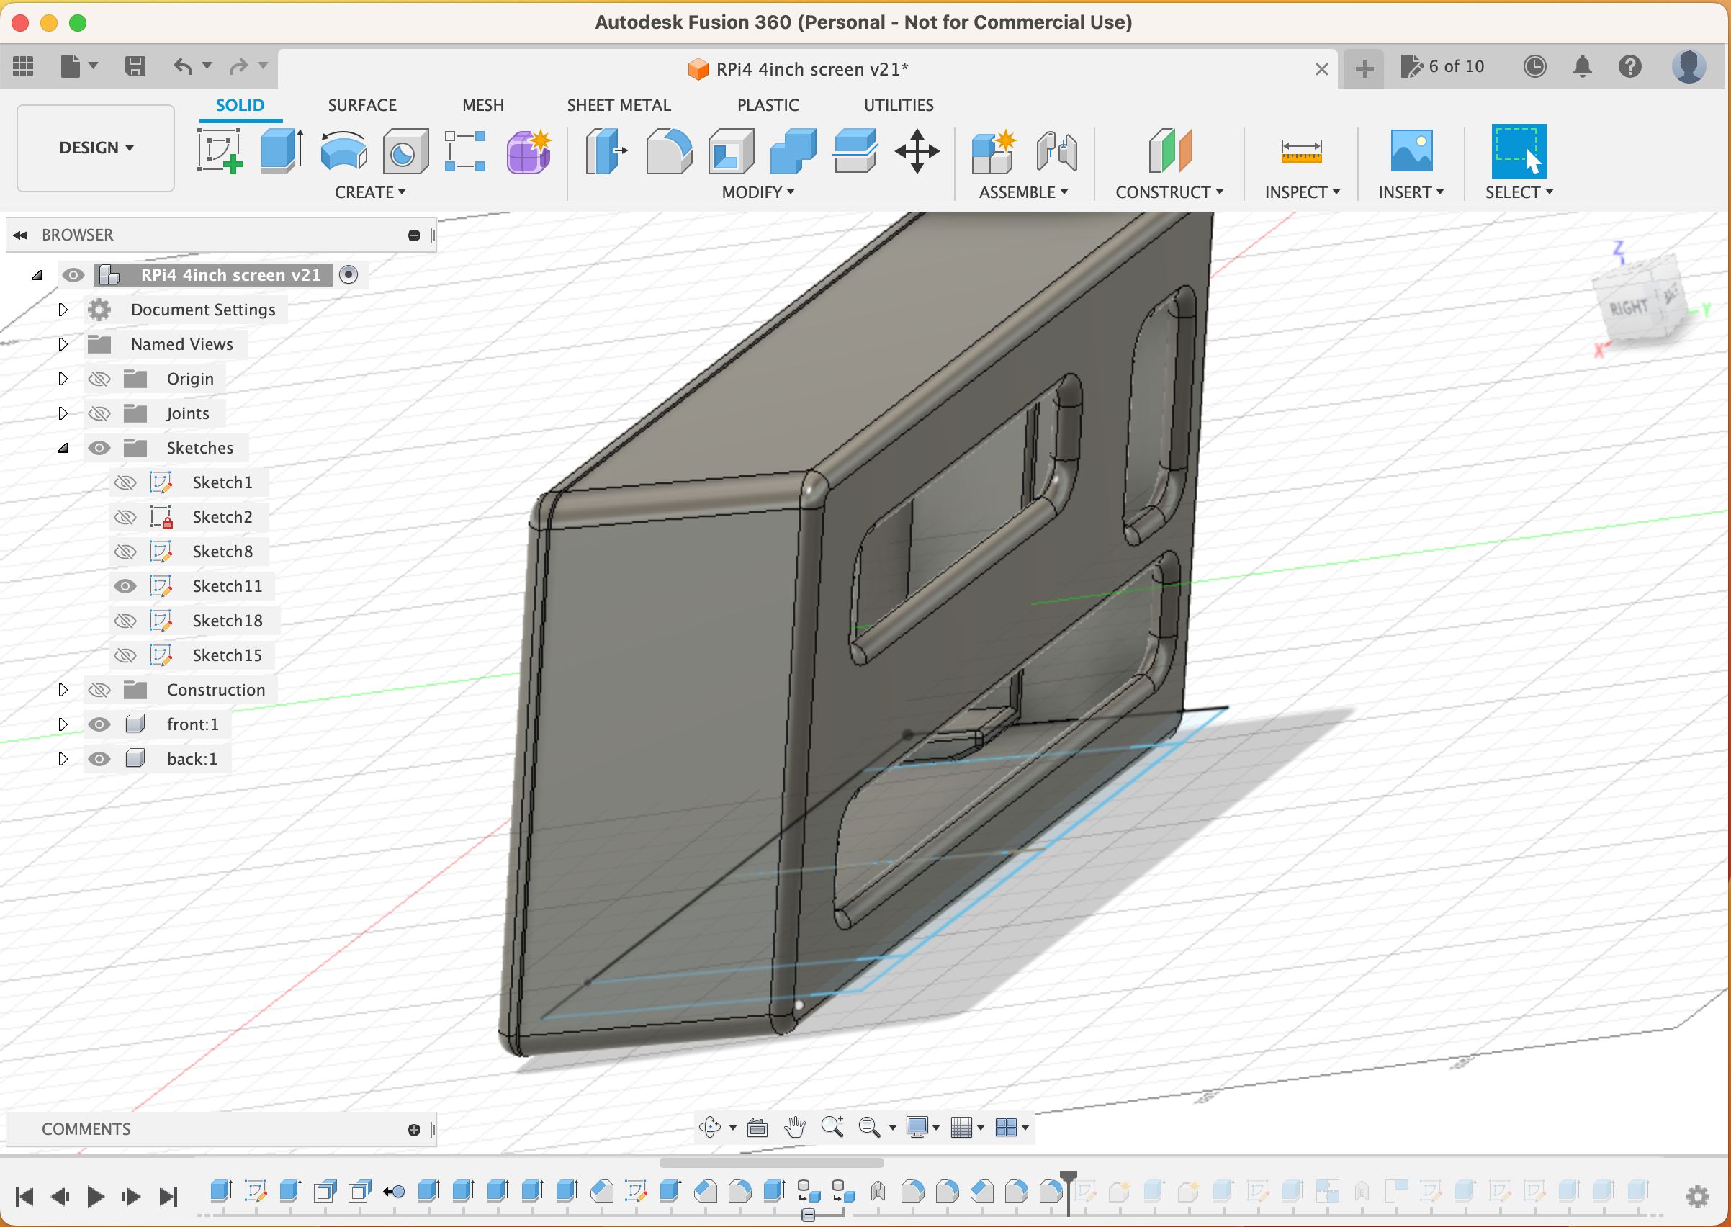
Task: Collapse the BROWSER panel
Action: [x=20, y=235]
